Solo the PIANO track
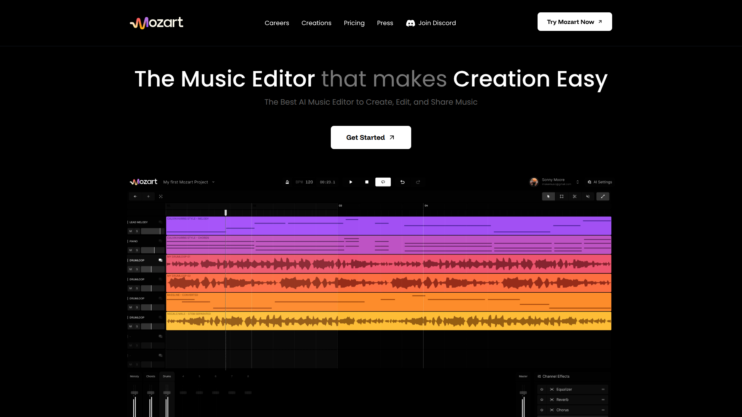 138,250
